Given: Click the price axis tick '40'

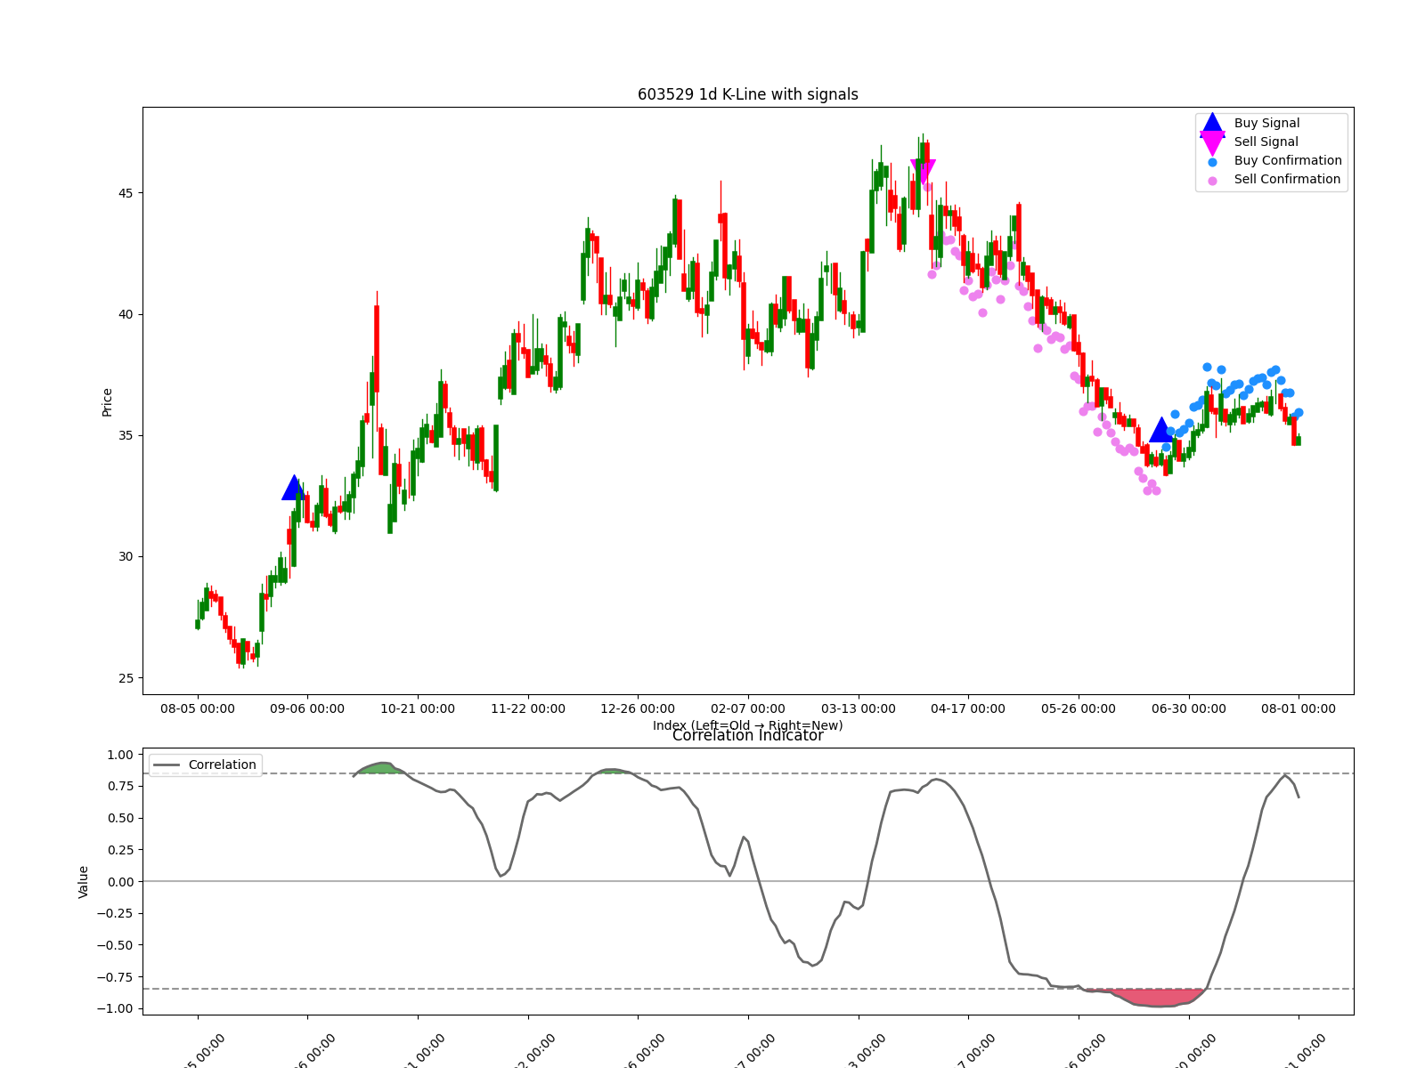Looking at the screenshot, I should (126, 314).
